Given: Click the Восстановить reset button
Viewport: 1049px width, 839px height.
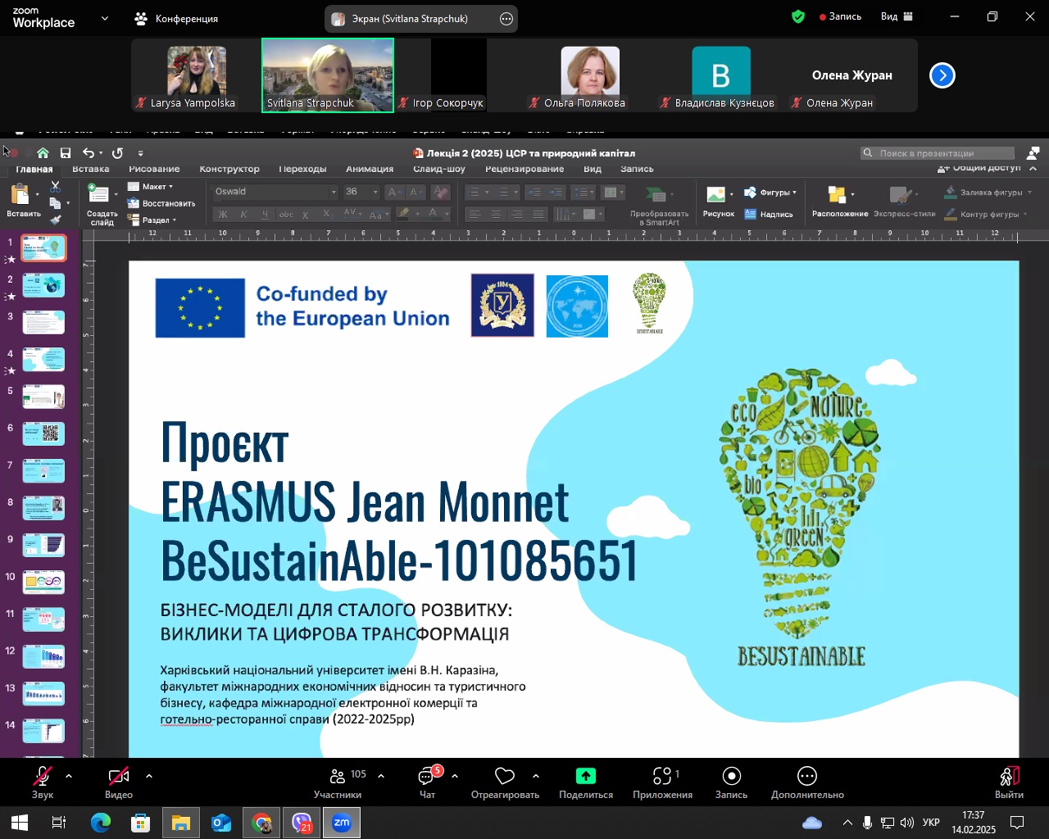Looking at the screenshot, I should click(x=161, y=203).
